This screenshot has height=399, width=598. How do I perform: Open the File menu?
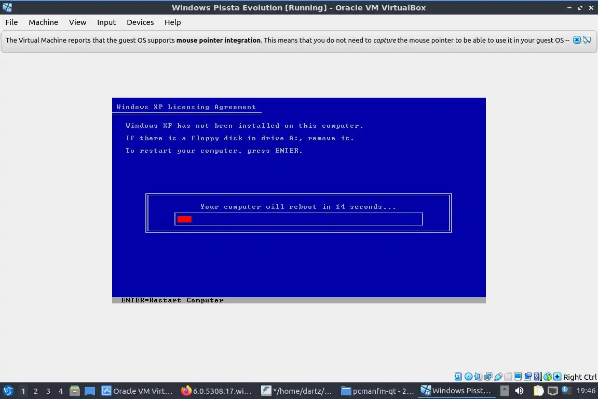(x=11, y=22)
